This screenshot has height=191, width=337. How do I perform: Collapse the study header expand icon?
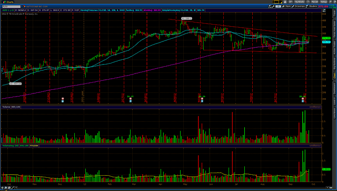click(324, 10)
